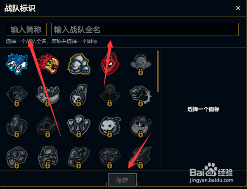Choose the locked three-pawns icon
The width and height of the screenshot is (247, 189).
(79, 126)
